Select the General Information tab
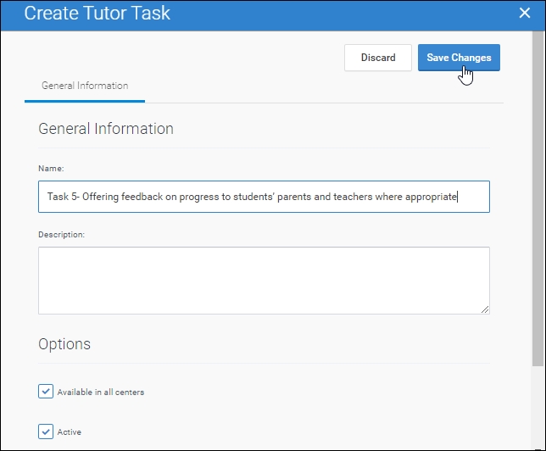 (x=85, y=86)
